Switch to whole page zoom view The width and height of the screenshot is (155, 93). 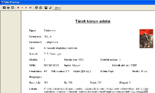pyautogui.click(x=4, y=7)
